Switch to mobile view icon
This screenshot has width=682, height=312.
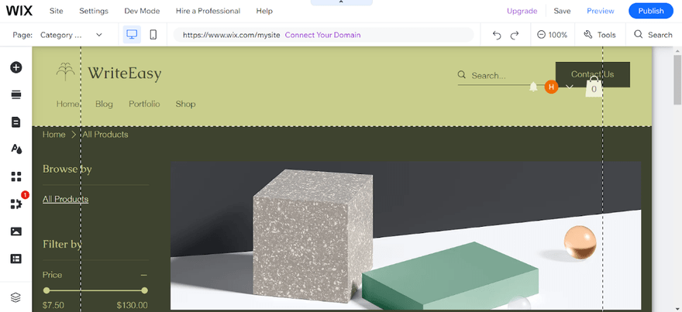(153, 35)
